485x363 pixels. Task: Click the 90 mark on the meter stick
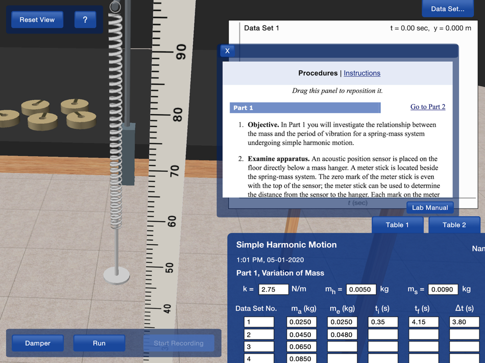(x=181, y=51)
